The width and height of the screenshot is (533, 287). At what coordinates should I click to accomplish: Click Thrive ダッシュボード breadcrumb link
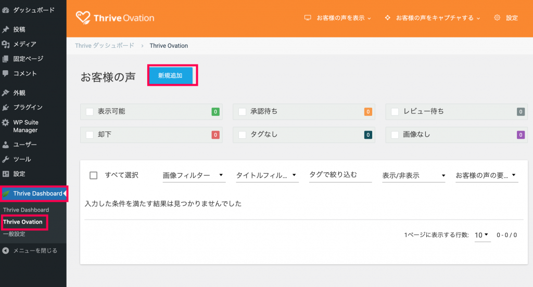105,46
